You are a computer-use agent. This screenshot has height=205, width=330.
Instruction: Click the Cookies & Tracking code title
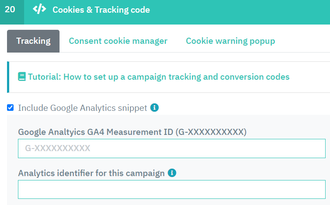(101, 10)
